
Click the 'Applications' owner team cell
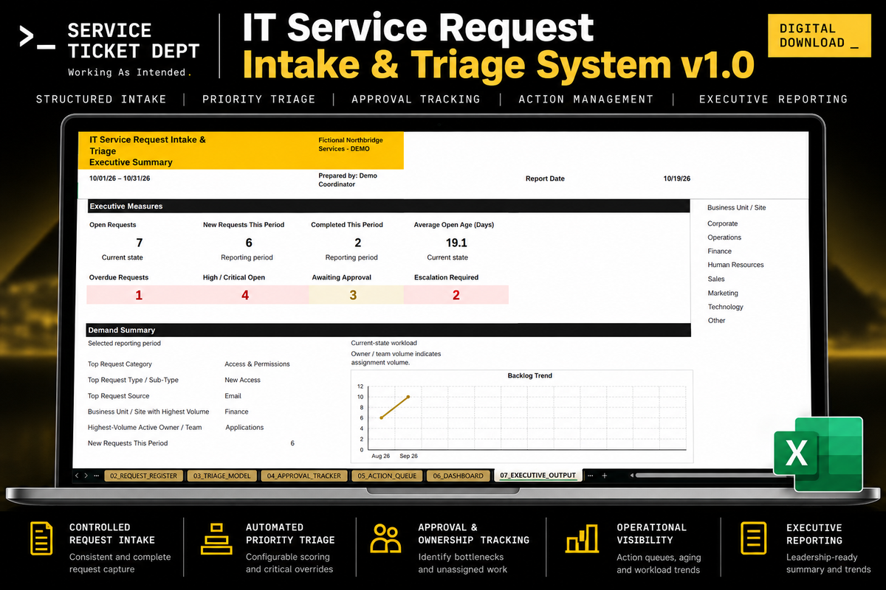pyautogui.click(x=244, y=428)
